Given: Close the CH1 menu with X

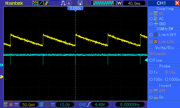Looking at the screenshot, I should pyautogui.click(x=177, y=3).
